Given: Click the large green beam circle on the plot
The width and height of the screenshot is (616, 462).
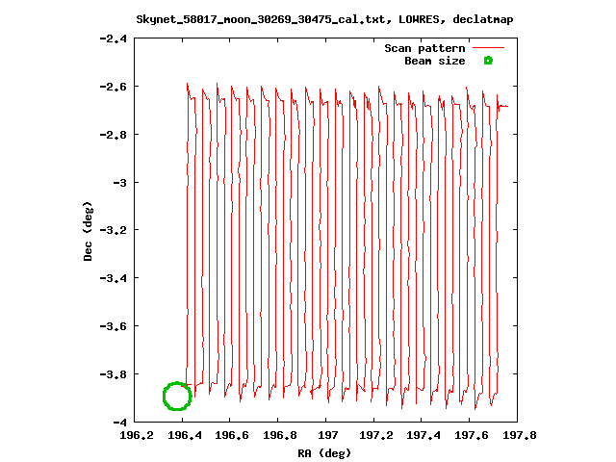Looking at the screenshot, I should pyautogui.click(x=177, y=396).
